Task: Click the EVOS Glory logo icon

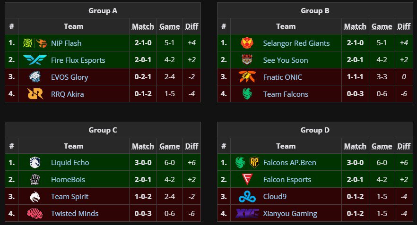Action: point(35,77)
